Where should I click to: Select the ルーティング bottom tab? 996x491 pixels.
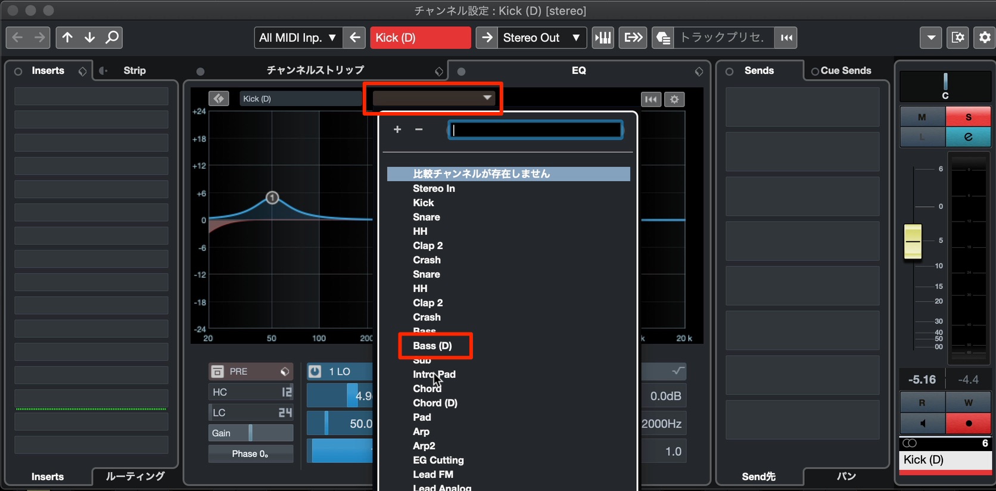point(135,476)
